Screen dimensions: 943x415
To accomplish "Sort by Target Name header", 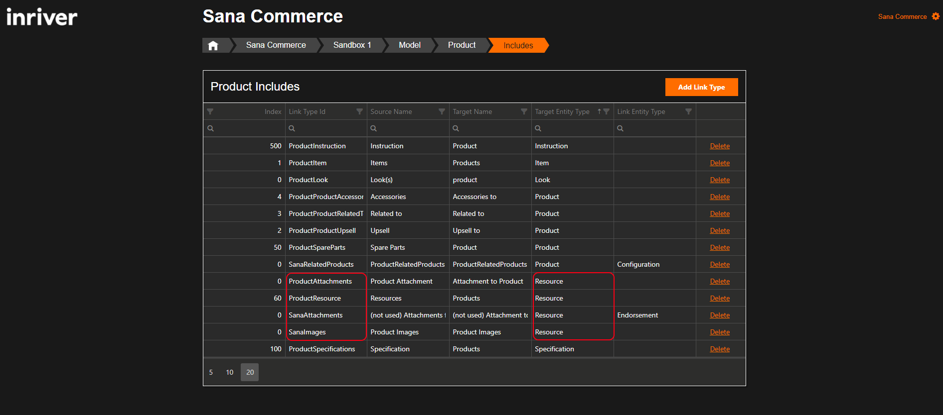I will point(472,111).
